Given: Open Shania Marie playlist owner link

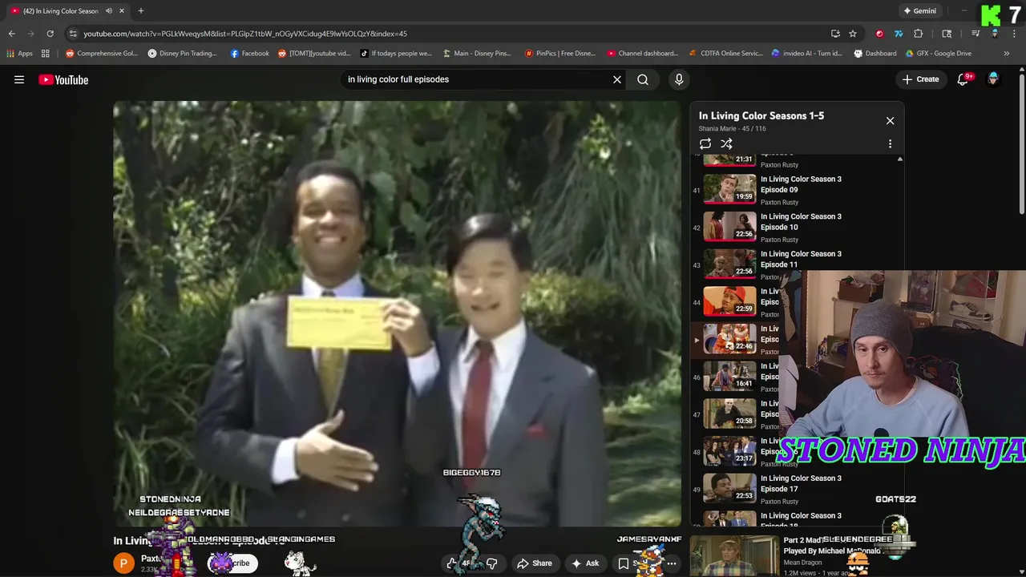Looking at the screenshot, I should coord(717,128).
